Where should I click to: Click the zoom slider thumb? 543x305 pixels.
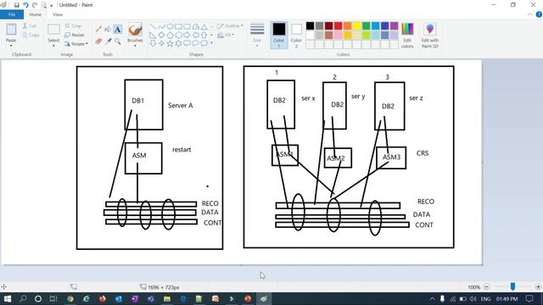(x=512, y=286)
